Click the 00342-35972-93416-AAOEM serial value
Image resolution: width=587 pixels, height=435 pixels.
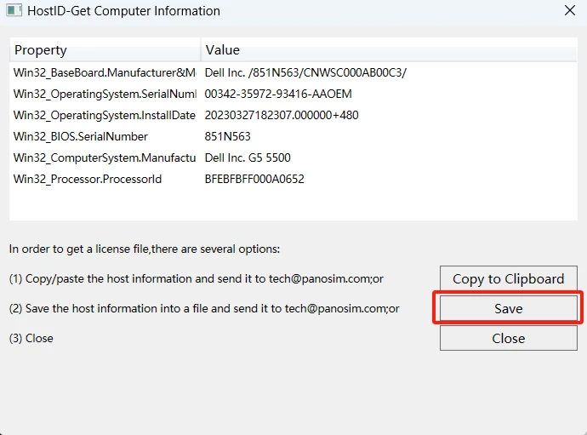point(278,94)
